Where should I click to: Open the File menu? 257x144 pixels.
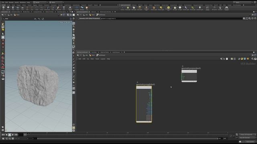click(3, 2)
